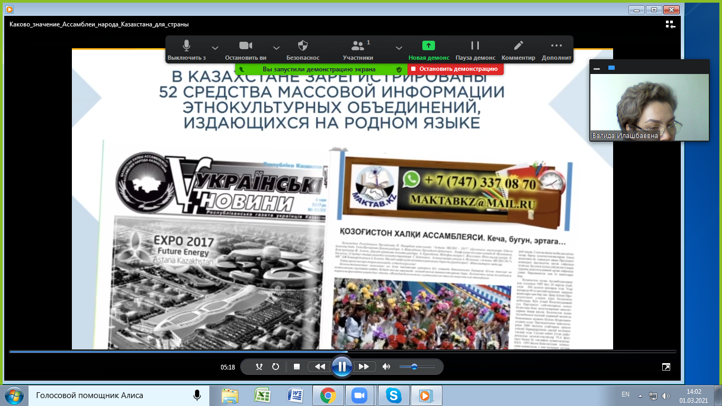The image size is (722, 406).
Task: Stop video with the camera icon
Action: [245, 50]
